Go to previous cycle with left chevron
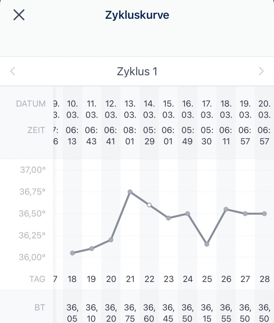 [x=13, y=71]
